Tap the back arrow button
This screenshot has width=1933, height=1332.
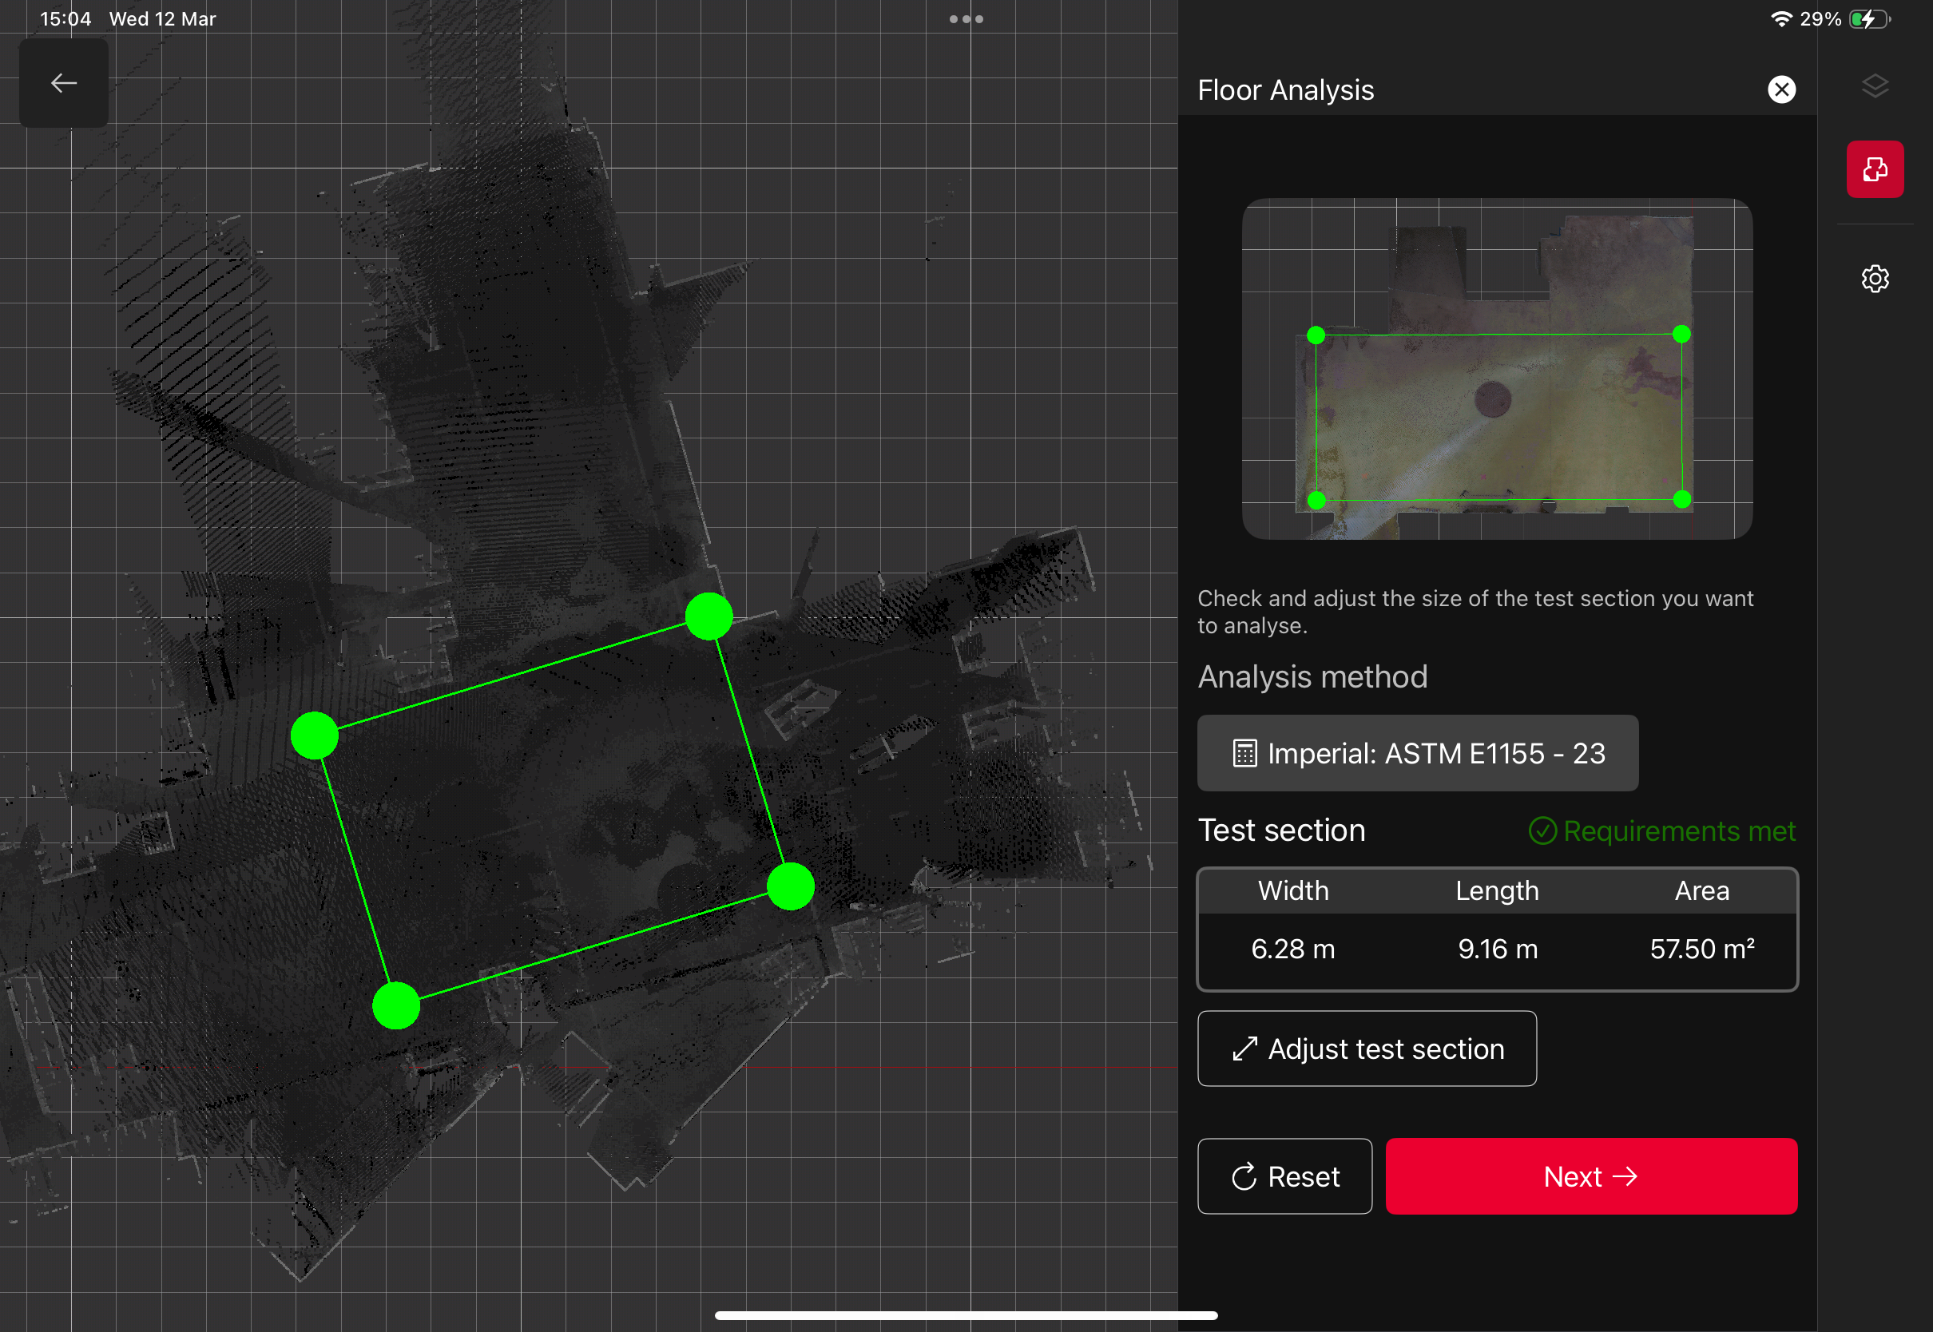coord(63,82)
